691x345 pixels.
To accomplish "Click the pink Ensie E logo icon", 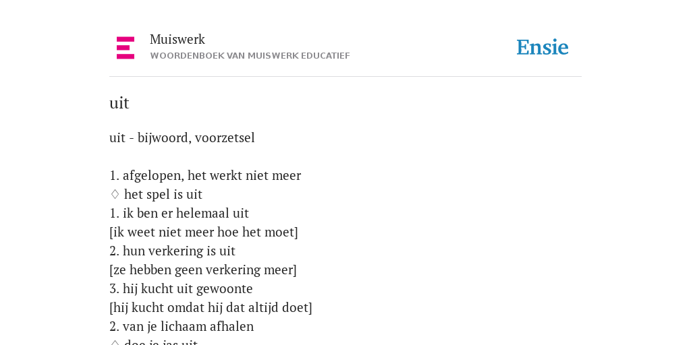I will 126,48.
